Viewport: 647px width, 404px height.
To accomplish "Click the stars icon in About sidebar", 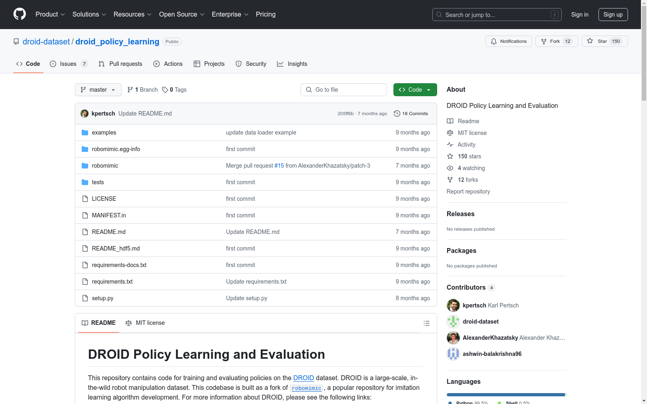I will pos(450,156).
